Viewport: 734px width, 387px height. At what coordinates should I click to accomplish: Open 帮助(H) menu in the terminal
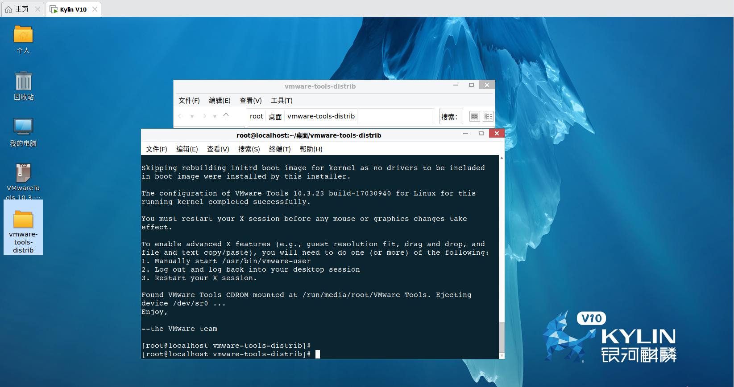coord(311,149)
